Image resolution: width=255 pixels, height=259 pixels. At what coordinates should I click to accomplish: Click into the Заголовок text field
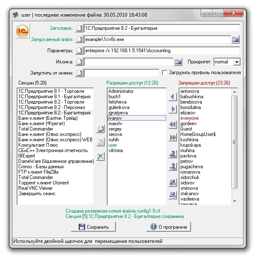162,28
